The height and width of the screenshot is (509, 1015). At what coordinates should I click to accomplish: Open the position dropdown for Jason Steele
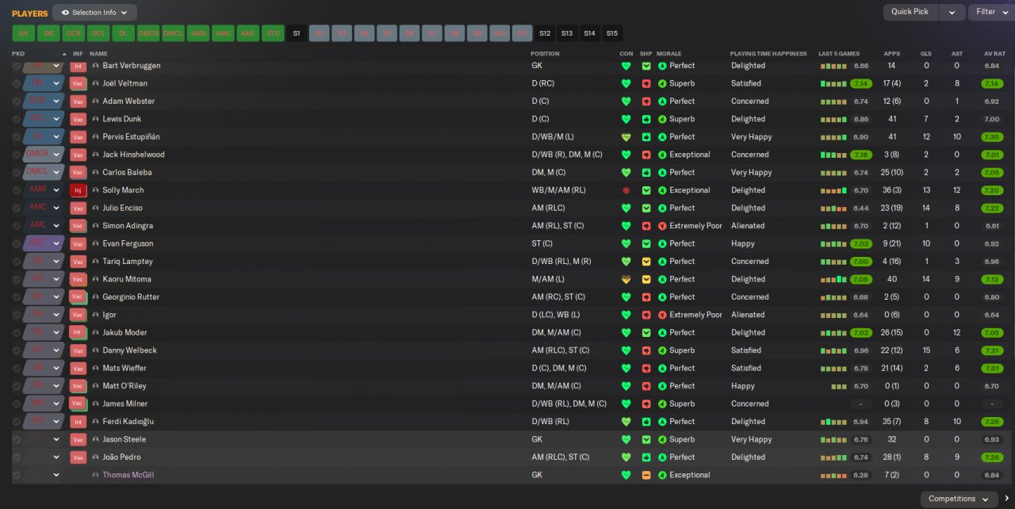[44, 439]
